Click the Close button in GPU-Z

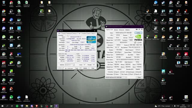[139, 77]
